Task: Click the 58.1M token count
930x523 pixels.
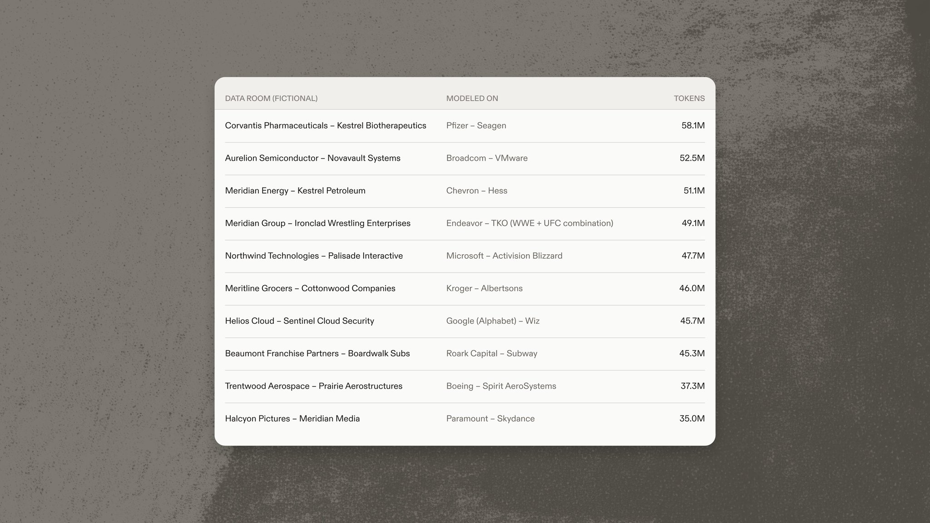Action: pyautogui.click(x=693, y=126)
